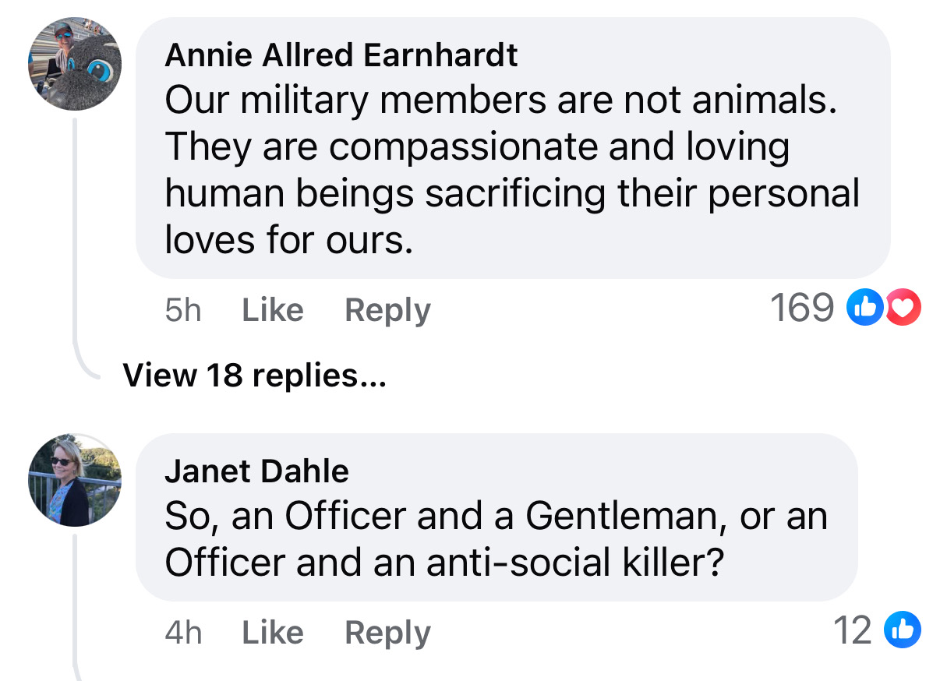Click the 5h timestamp on Annie's comment
The height and width of the screenshot is (681, 940).
click(182, 310)
